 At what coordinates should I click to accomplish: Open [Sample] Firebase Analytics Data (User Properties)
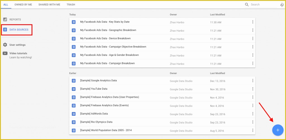click(x=109, y=97)
